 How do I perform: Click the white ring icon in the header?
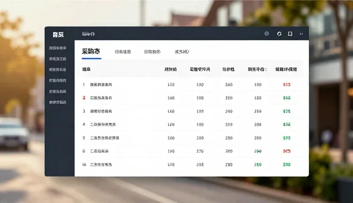point(279,34)
